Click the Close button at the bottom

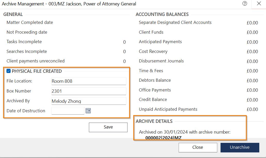click(198, 147)
